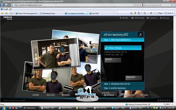Screen dimensions: 176x110
Task: Click the magnifier search icon
Action: [172, 5]
